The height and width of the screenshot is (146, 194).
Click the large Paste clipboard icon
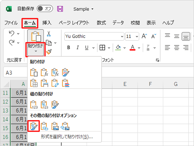coord(36,36)
